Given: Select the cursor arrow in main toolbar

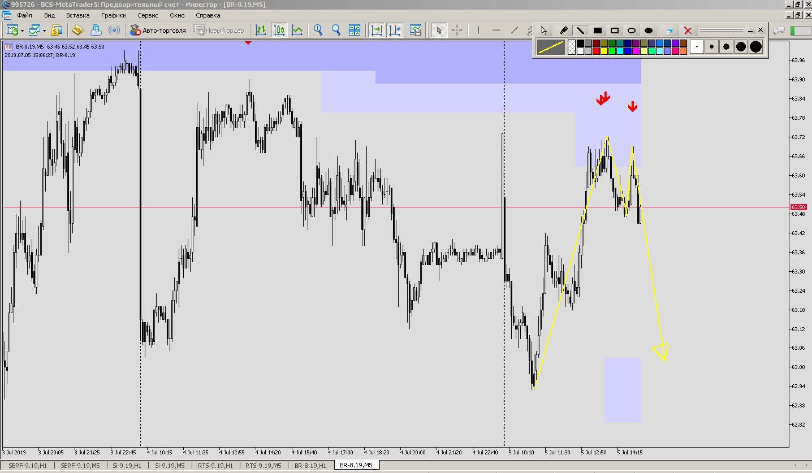Looking at the screenshot, I should tap(439, 30).
